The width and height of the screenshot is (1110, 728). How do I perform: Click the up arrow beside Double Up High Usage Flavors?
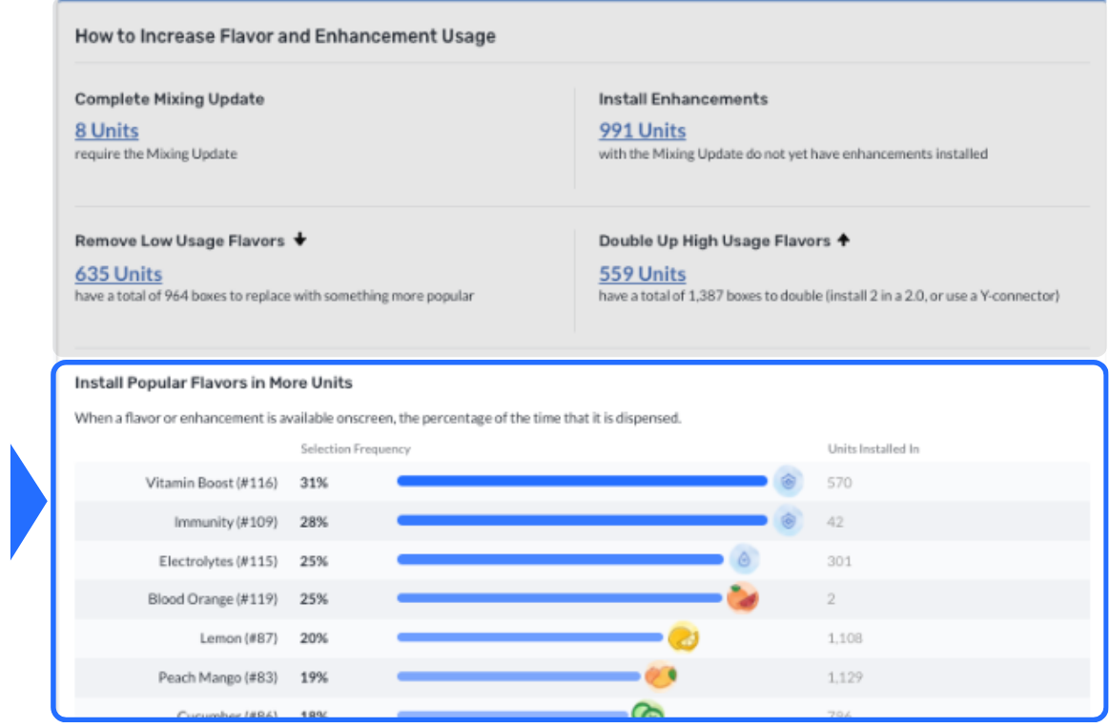[843, 240]
